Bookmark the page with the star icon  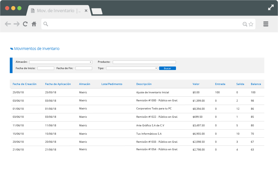coord(251,24)
